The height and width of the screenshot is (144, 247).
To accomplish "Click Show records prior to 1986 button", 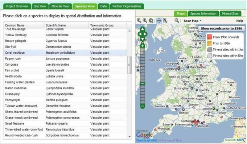I will 221,28.
